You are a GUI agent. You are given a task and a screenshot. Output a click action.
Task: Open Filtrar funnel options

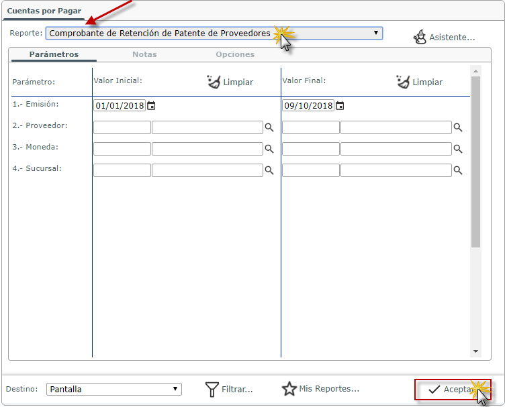coord(229,390)
